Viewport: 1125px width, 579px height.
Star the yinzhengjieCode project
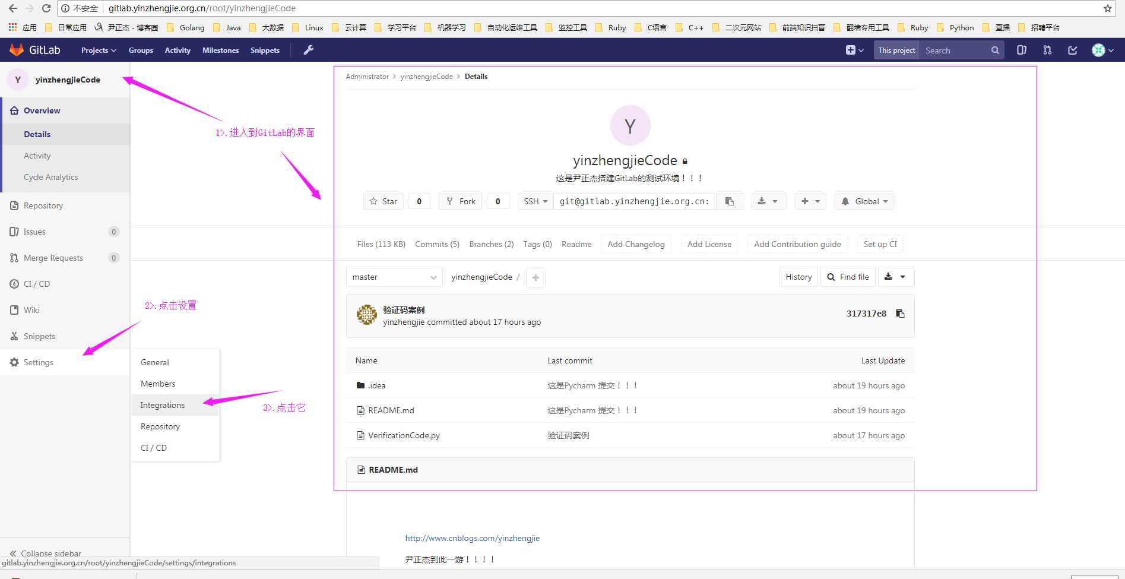pyautogui.click(x=384, y=201)
